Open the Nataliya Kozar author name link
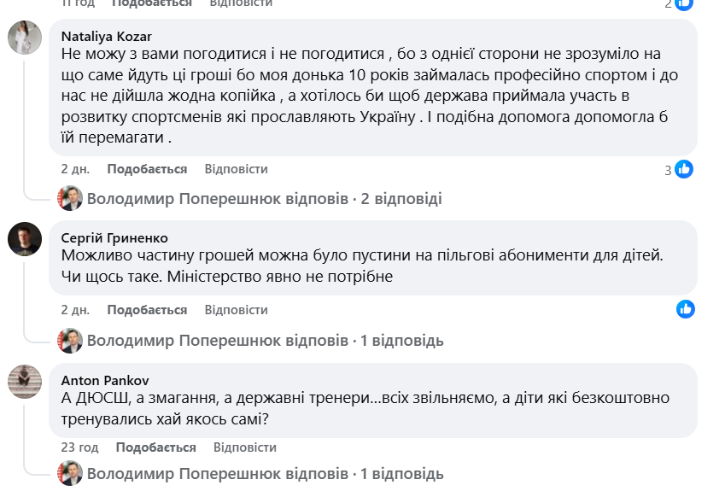 [107, 37]
